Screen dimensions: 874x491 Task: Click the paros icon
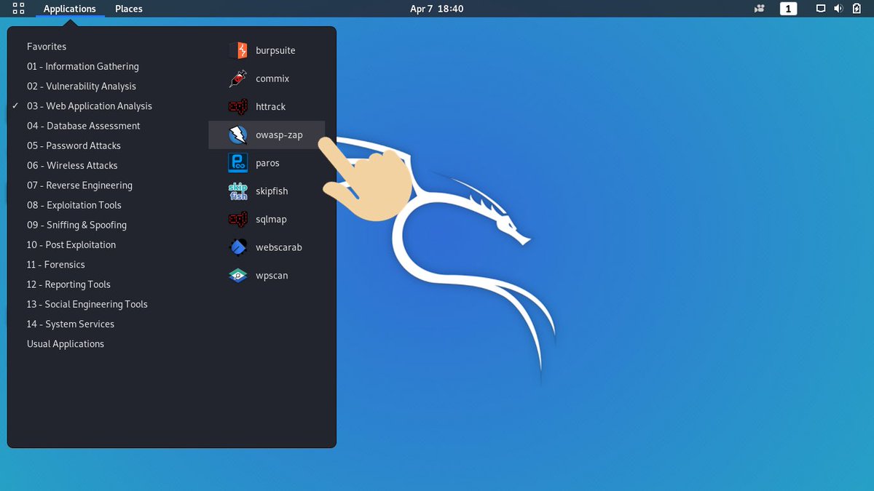[x=238, y=163]
